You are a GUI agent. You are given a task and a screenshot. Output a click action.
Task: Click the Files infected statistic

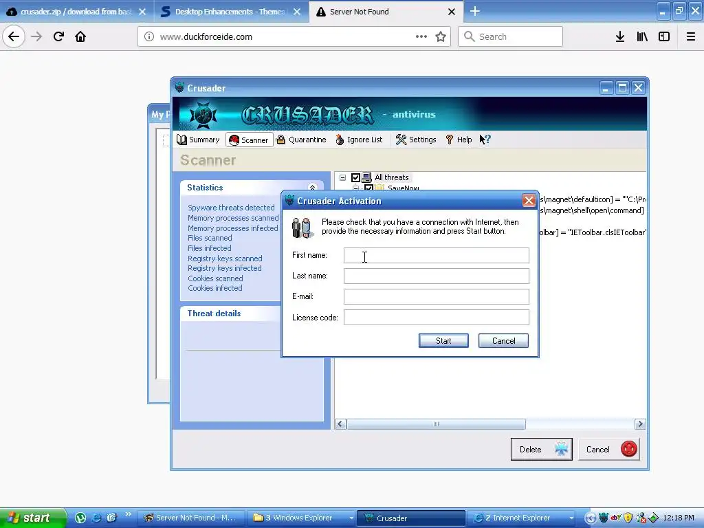click(x=209, y=247)
